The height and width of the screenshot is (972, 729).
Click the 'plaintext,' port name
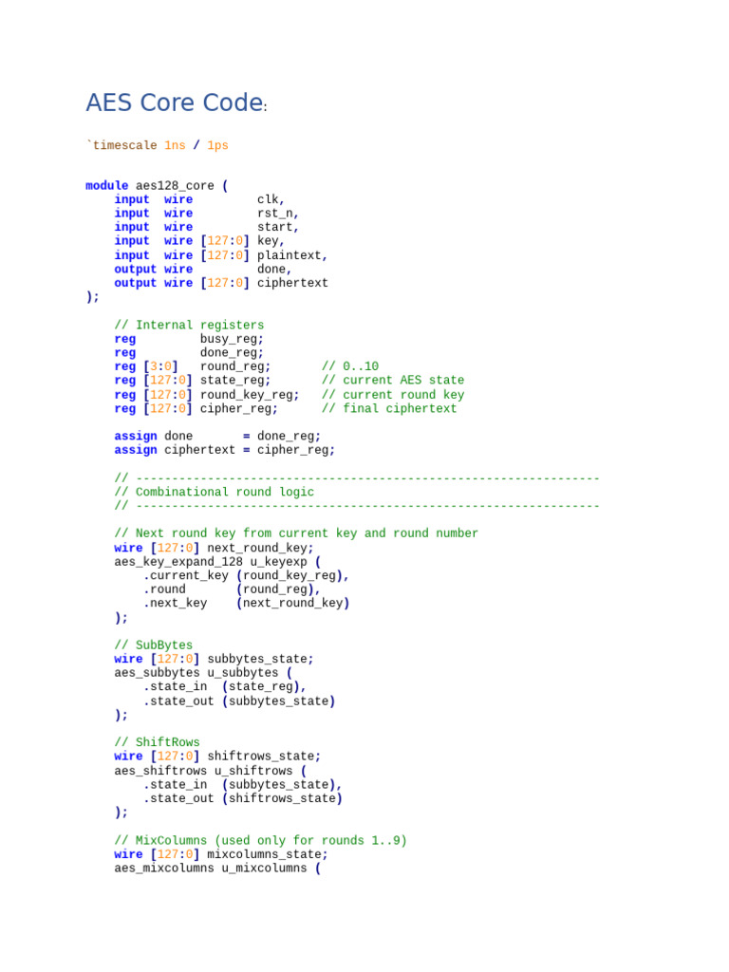pyautogui.click(x=292, y=255)
